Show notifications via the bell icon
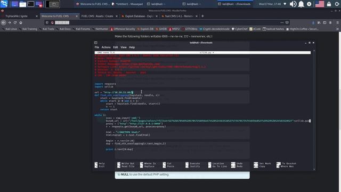Viewport: 341px width, 192px height. tap(301, 4)
